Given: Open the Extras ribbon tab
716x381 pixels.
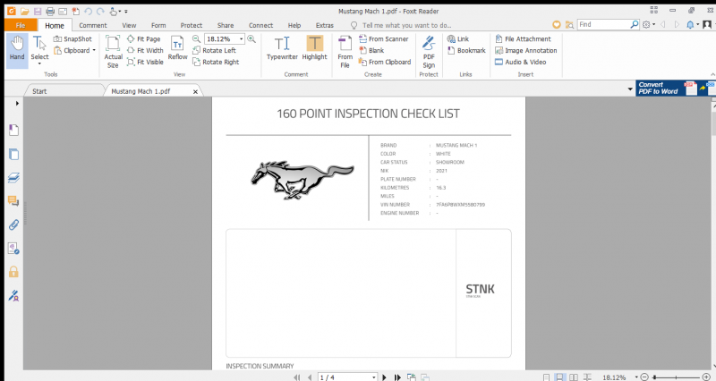Looking at the screenshot, I should pos(325,25).
